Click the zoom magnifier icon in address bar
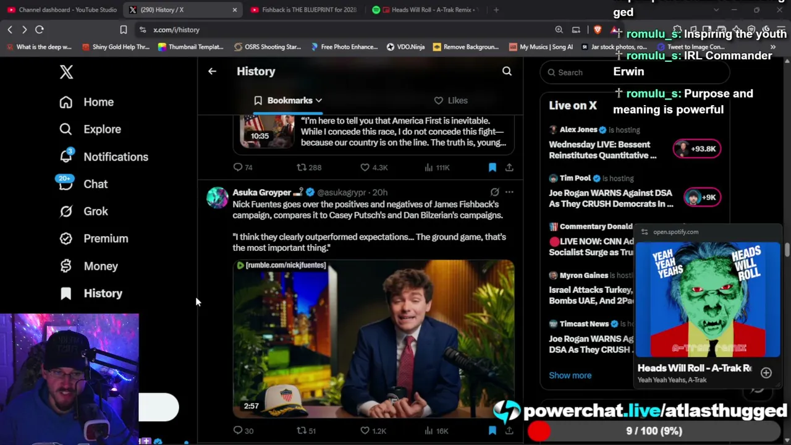 [x=559, y=30]
